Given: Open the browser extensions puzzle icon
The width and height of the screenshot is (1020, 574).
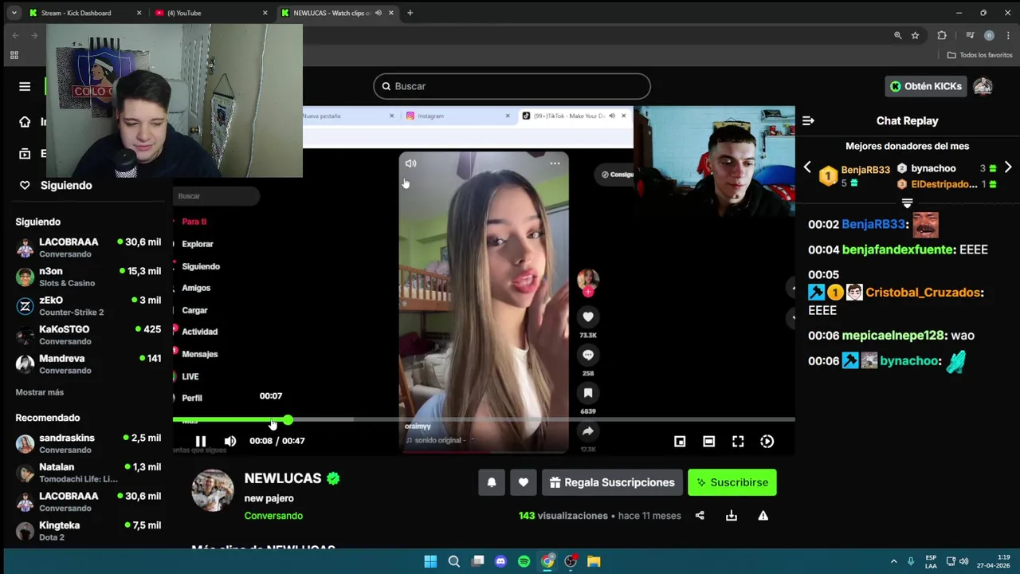Looking at the screenshot, I should (x=942, y=35).
